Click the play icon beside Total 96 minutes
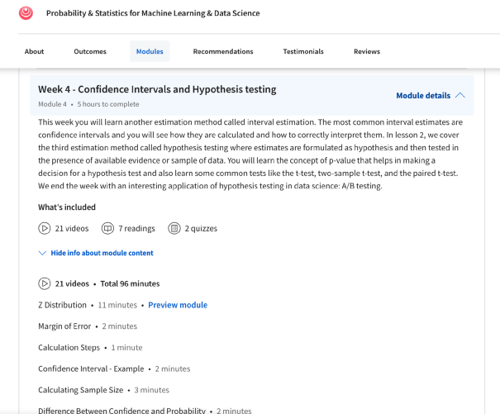This screenshot has width=500, height=414. pos(44,283)
